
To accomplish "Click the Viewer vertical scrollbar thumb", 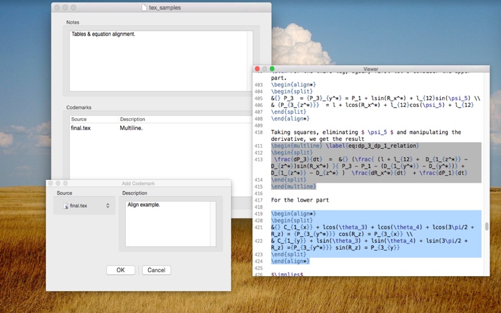I will [487, 226].
